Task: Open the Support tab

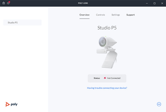Action: 130,15
